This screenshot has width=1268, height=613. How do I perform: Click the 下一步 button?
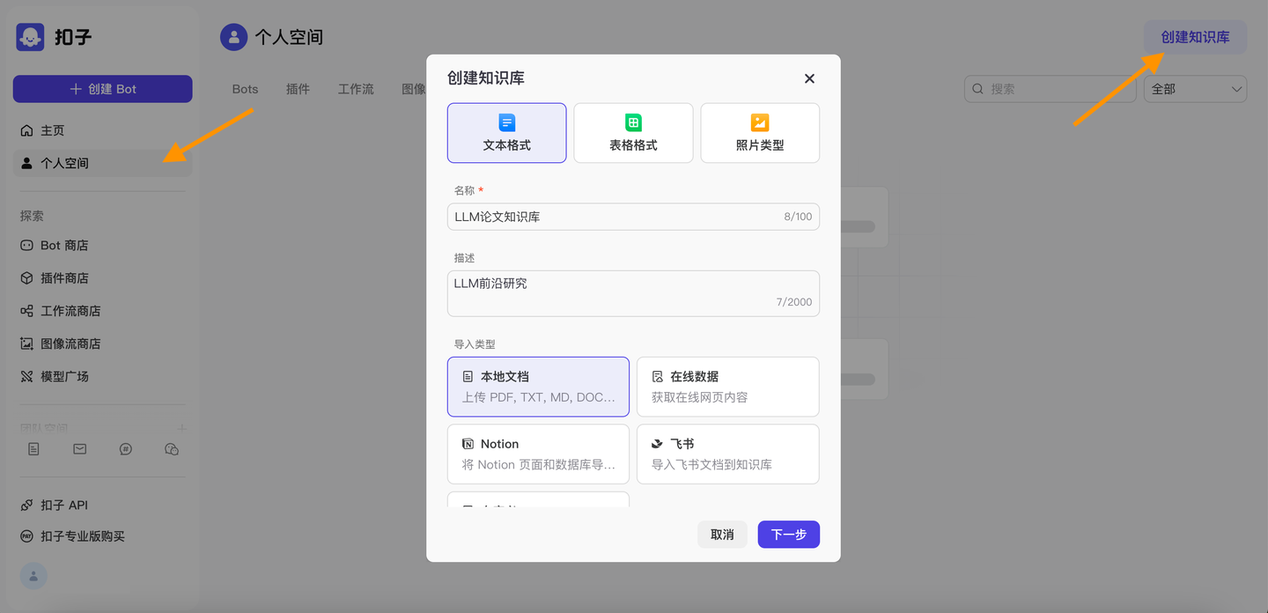click(788, 535)
